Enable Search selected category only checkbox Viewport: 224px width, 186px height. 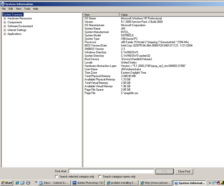[x=57, y=177]
